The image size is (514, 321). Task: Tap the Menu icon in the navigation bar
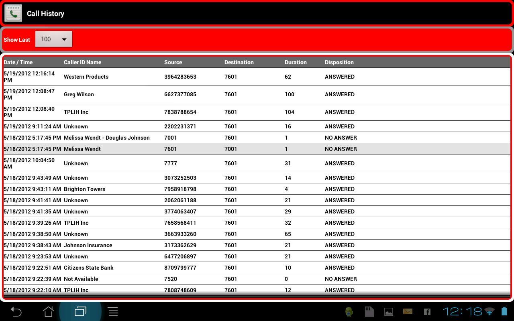(113, 311)
